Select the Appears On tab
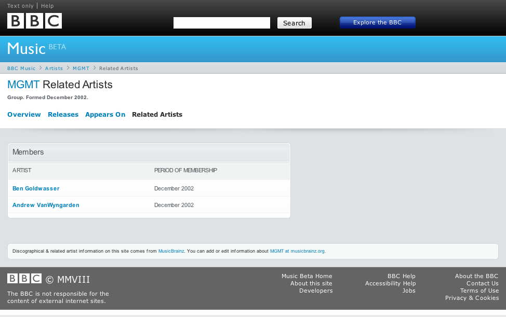 [105, 114]
